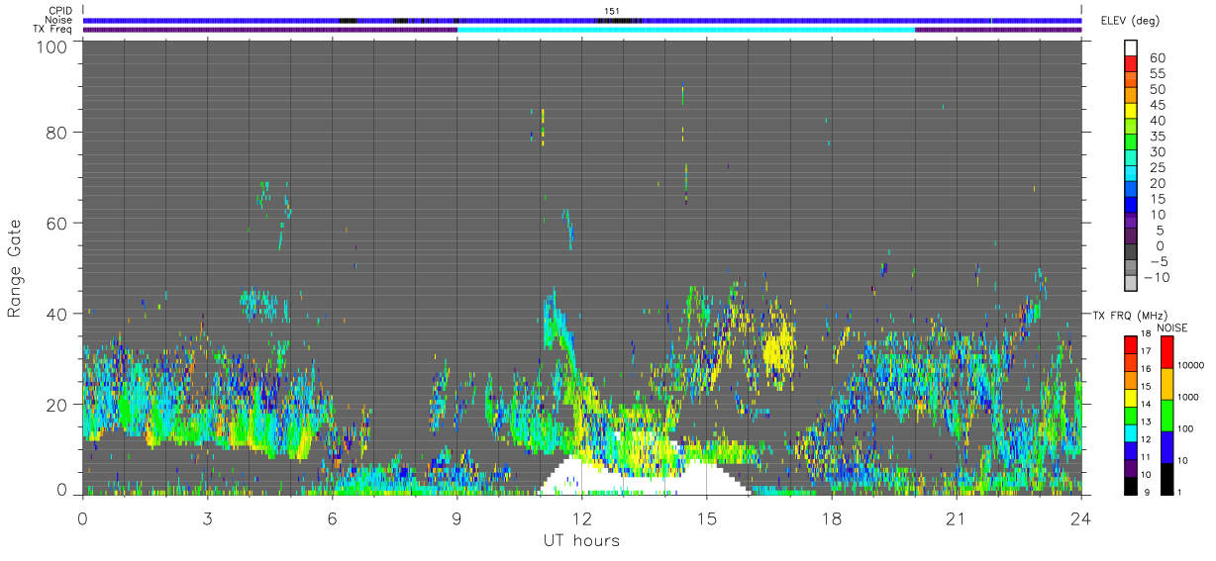1216x561 pixels.
Task: Click the x-axis tick label '6'
Action: pyautogui.click(x=332, y=517)
